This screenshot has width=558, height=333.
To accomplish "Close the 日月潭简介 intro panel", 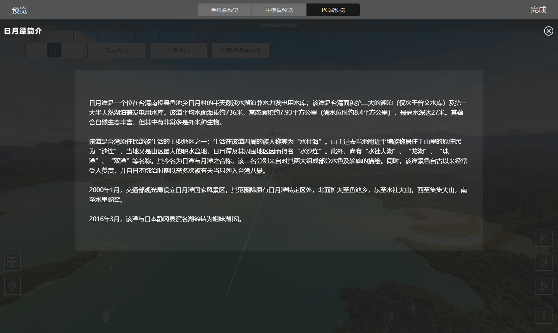I will [x=548, y=31].
